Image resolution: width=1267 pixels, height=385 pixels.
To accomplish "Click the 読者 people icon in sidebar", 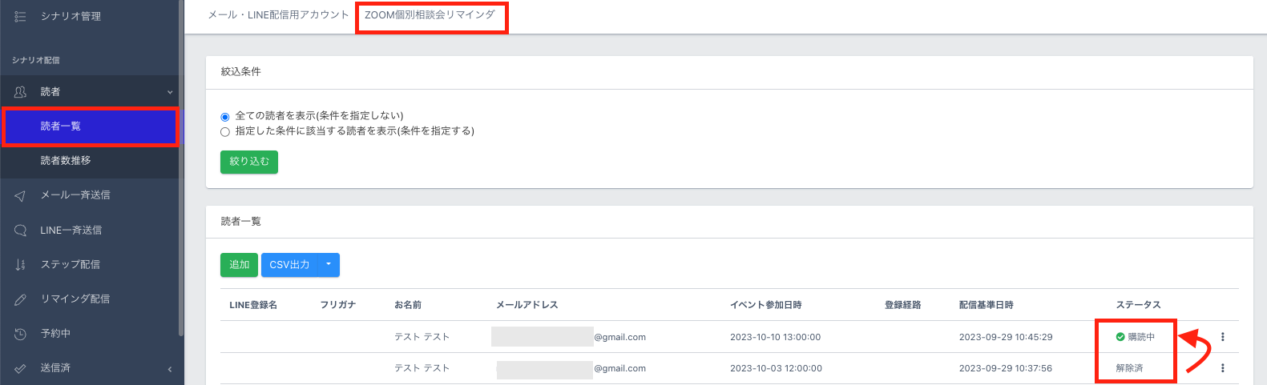I will coord(21,92).
